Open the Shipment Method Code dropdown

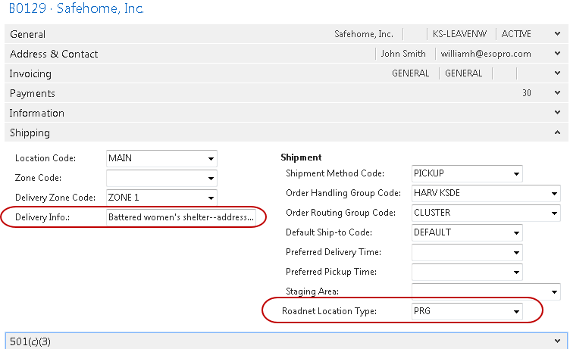515,174
